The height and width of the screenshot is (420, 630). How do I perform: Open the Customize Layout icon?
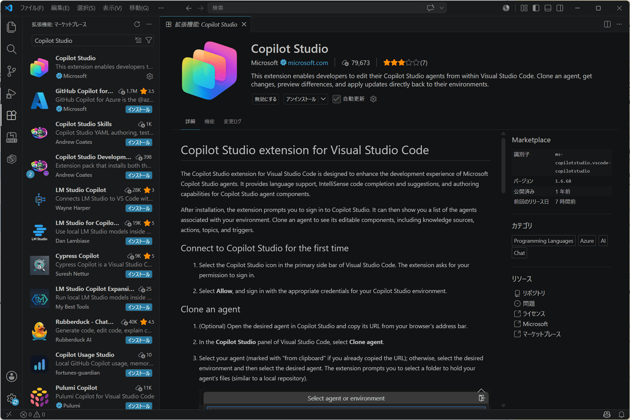click(x=524, y=8)
